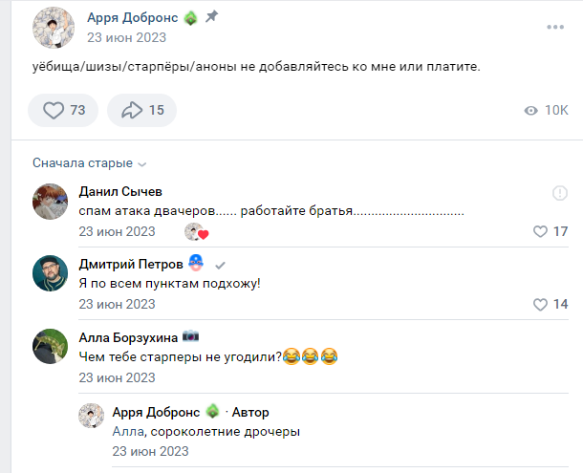Click the camera emoji next to Алла Борзухина

190,336
